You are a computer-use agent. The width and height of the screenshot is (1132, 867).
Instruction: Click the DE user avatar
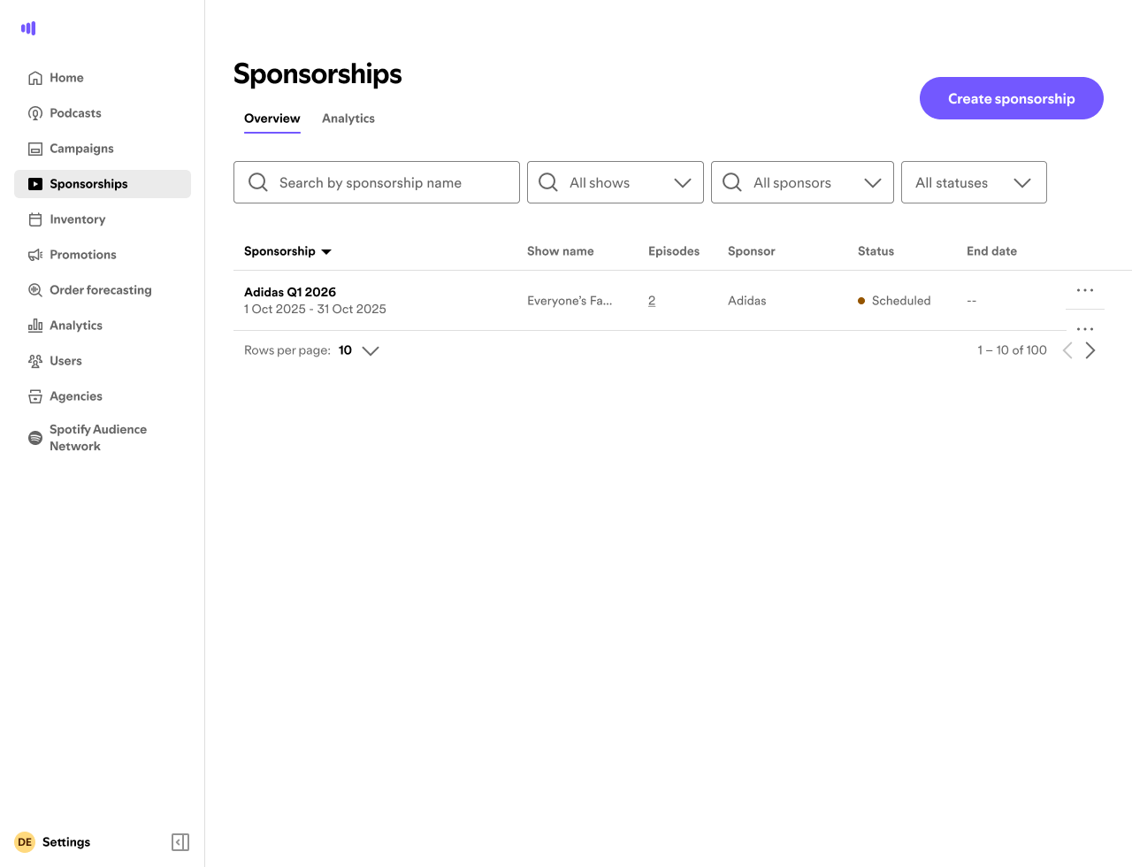(25, 842)
